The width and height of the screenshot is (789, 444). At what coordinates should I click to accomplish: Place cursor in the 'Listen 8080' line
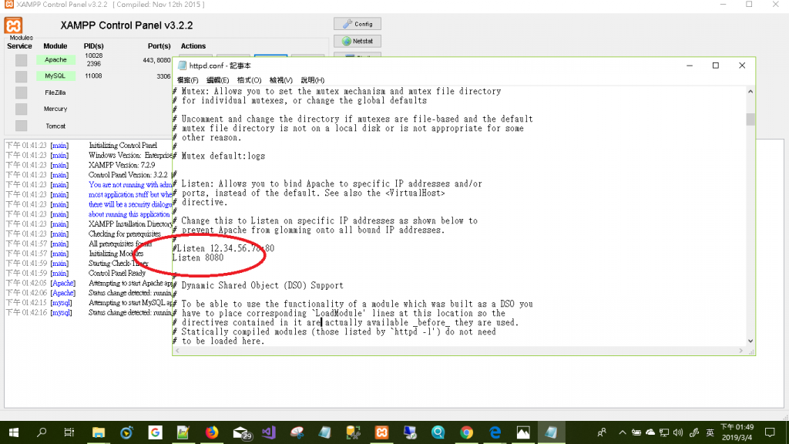(198, 257)
